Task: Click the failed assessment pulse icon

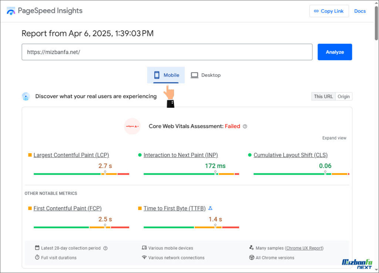Action: click(x=132, y=126)
